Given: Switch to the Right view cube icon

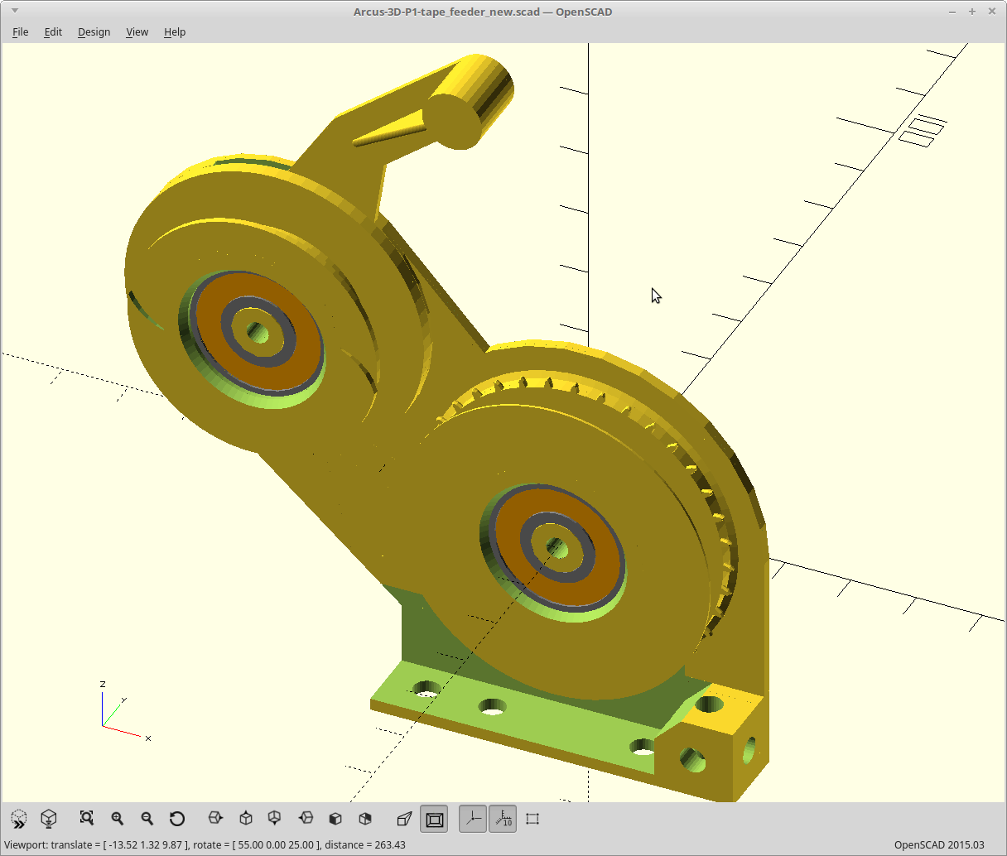Looking at the screenshot, I should point(215,819).
